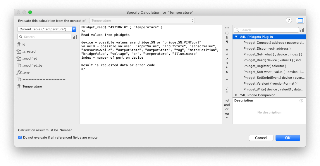Viewport: 320px width, 166px height.
Task: Toggle the functions pane visibility icon
Action: coord(300,20)
